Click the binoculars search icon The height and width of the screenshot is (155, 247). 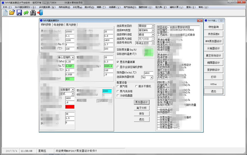[33, 13]
